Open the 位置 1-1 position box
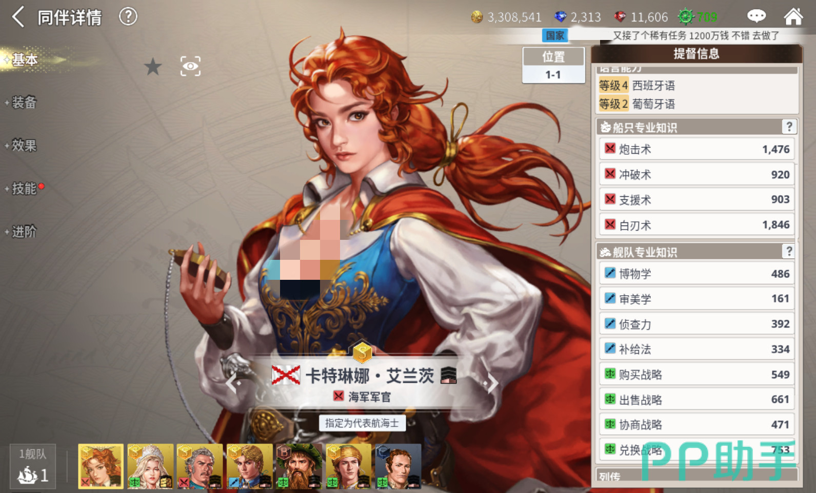The image size is (816, 493). (x=553, y=65)
